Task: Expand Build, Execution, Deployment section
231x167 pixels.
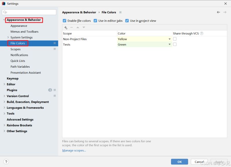Action: pyautogui.click(x=4, y=102)
